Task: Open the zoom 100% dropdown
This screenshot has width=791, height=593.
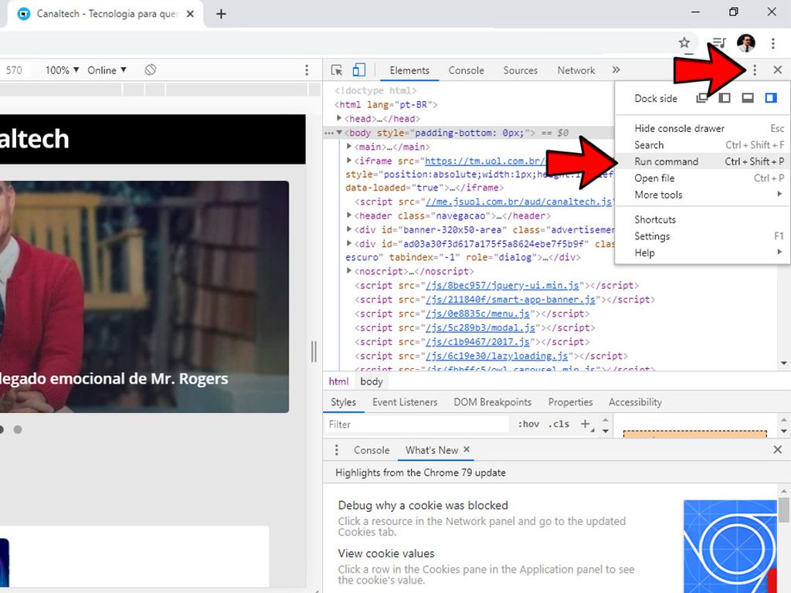Action: (62, 70)
